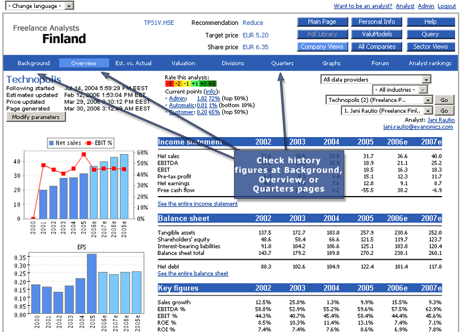This screenshot has height=332, width=463.
Task: Rate this analysis -3 (red)
Action: (169, 84)
